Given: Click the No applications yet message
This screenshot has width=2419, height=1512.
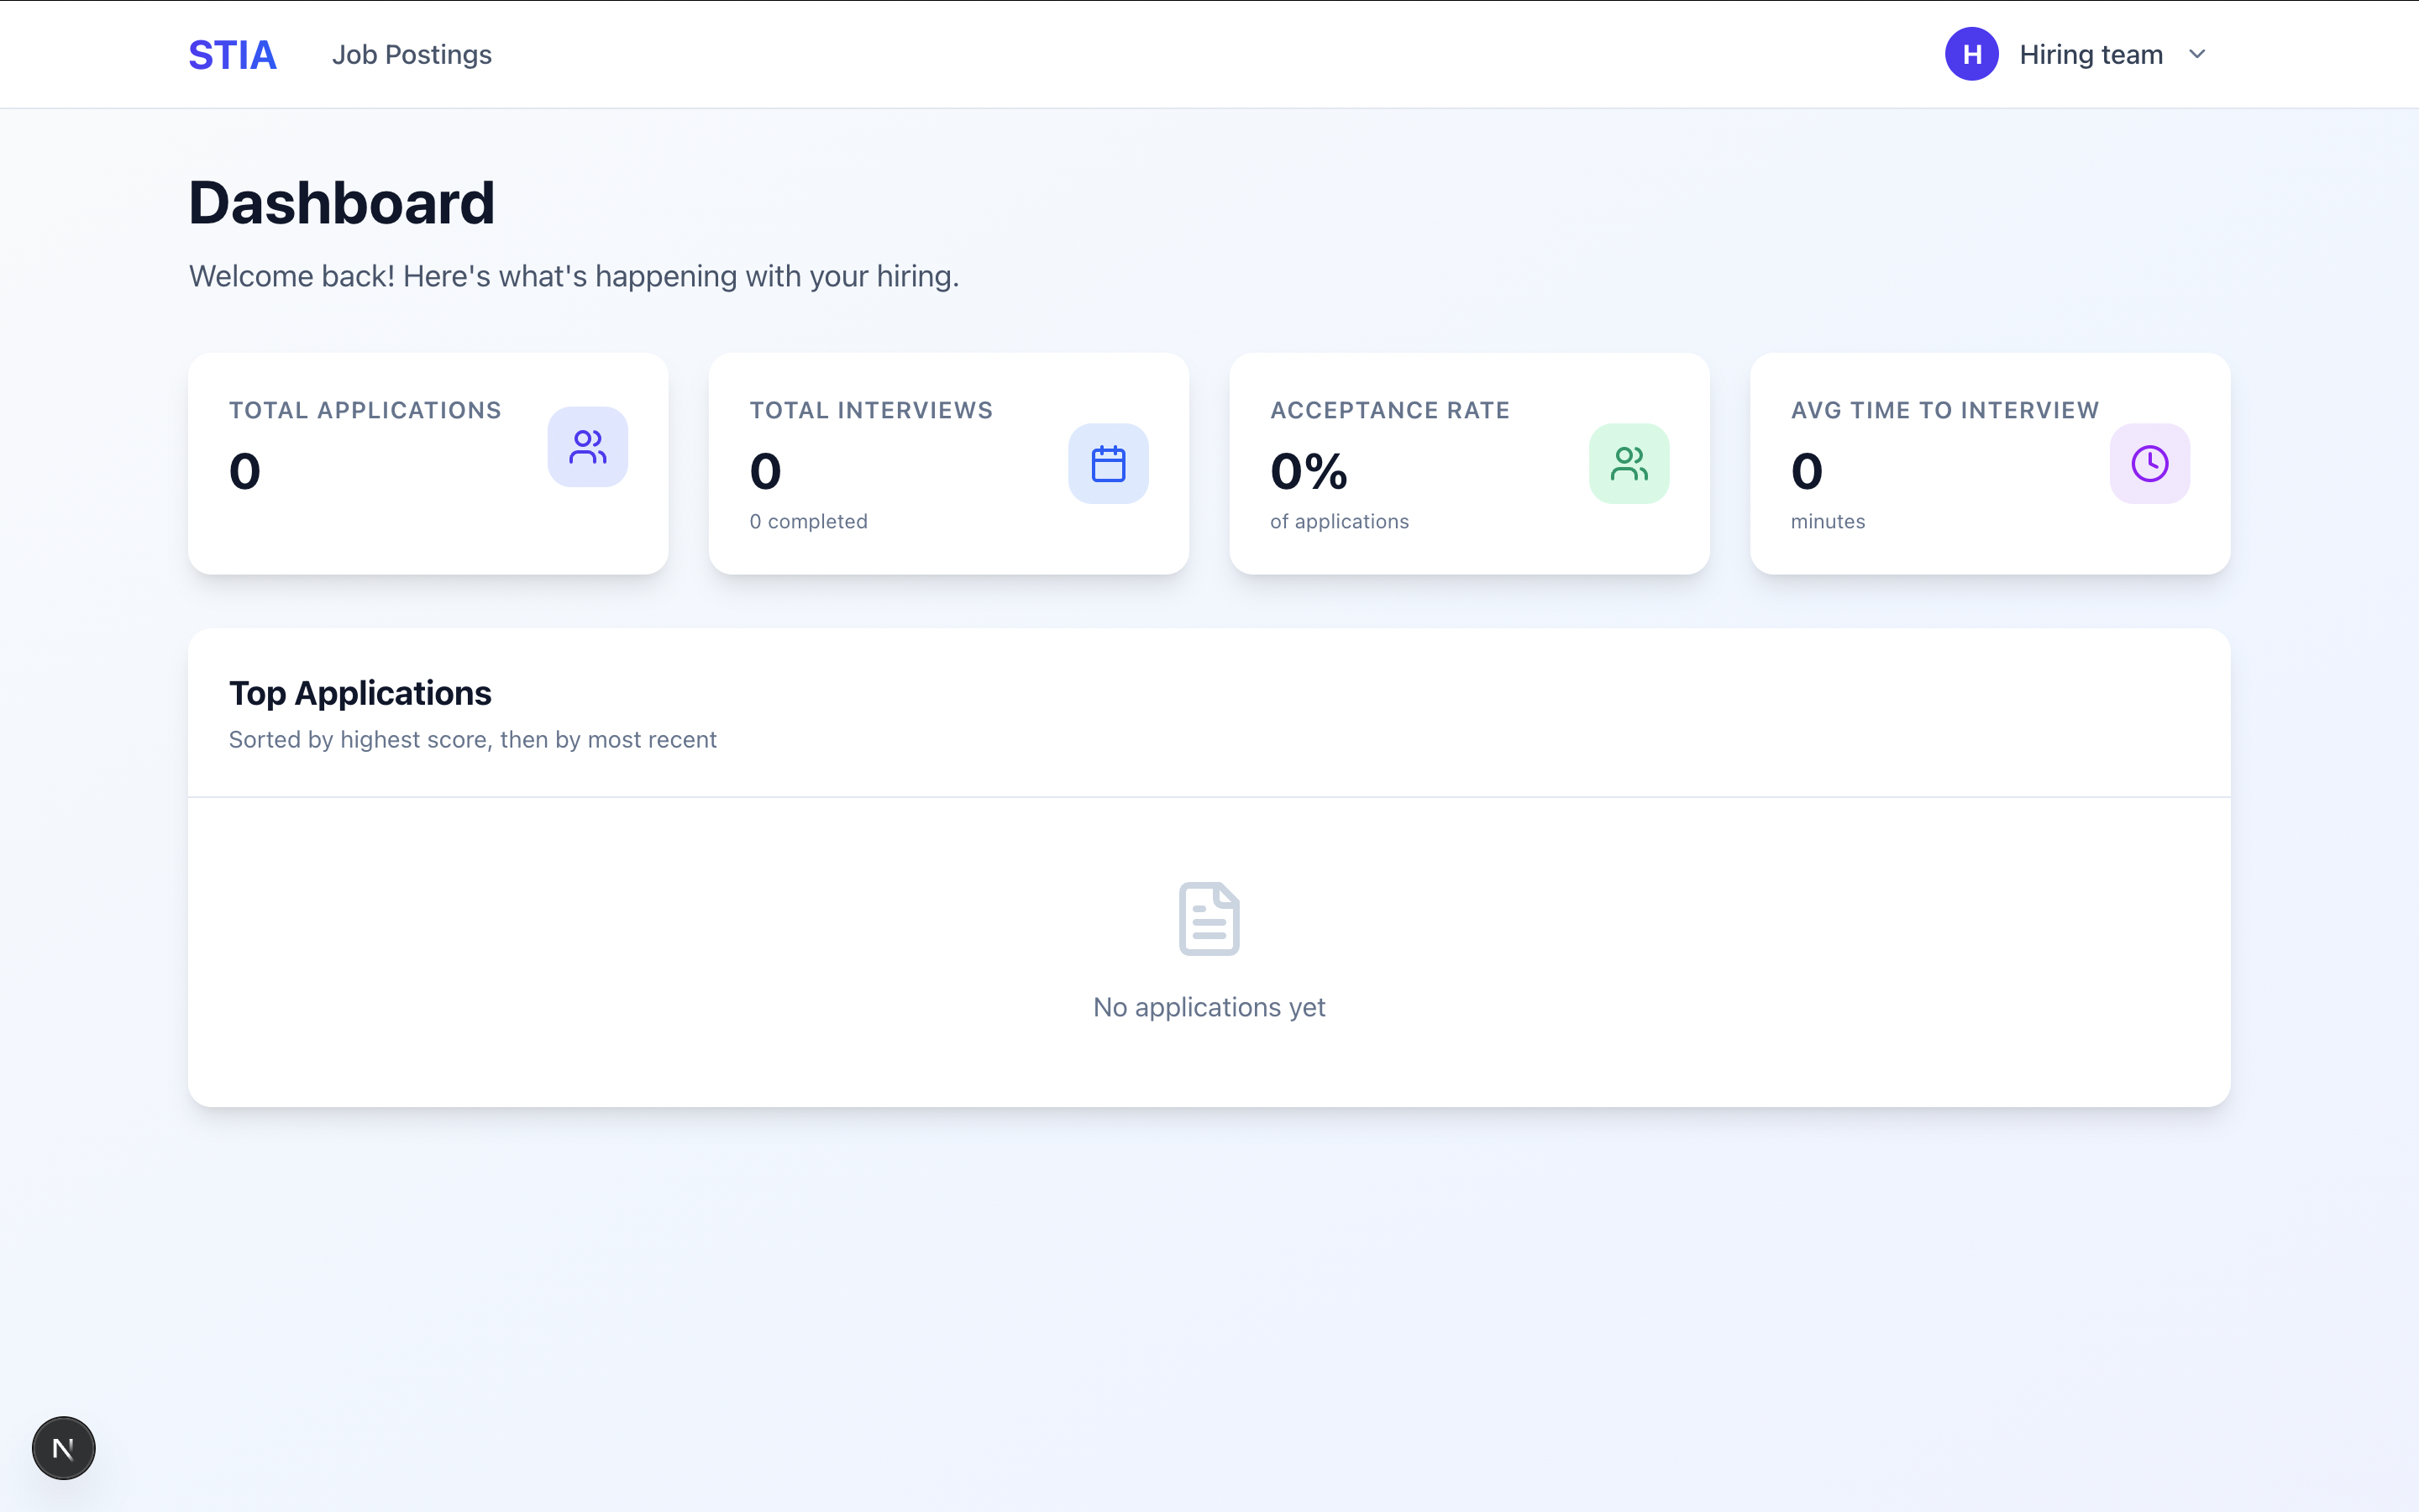Looking at the screenshot, I should point(1209,1007).
